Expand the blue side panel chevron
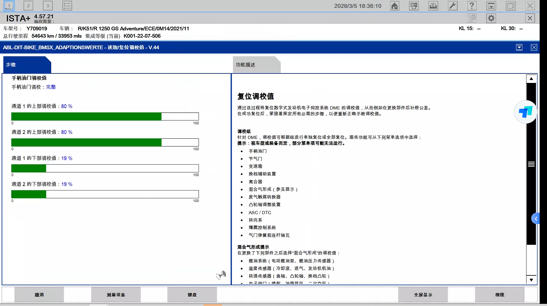 536,218
